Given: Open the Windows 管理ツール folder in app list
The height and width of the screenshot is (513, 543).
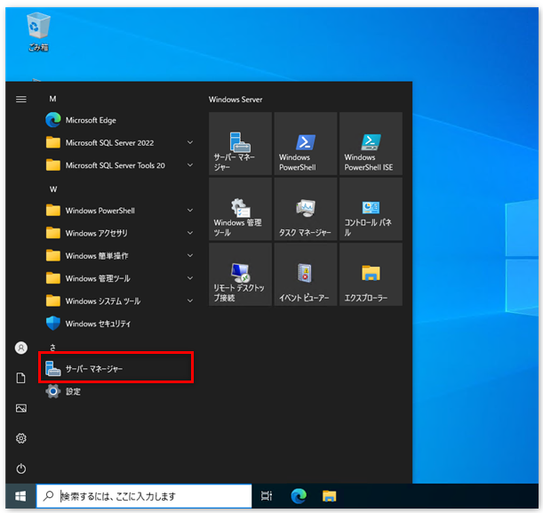Looking at the screenshot, I should [x=117, y=278].
